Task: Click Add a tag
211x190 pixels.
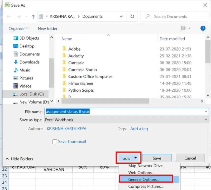Action: click(x=139, y=129)
